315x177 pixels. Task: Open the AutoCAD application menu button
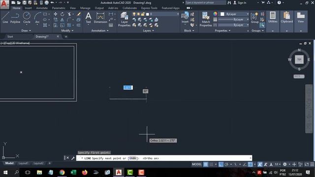pyautogui.click(x=4, y=4)
